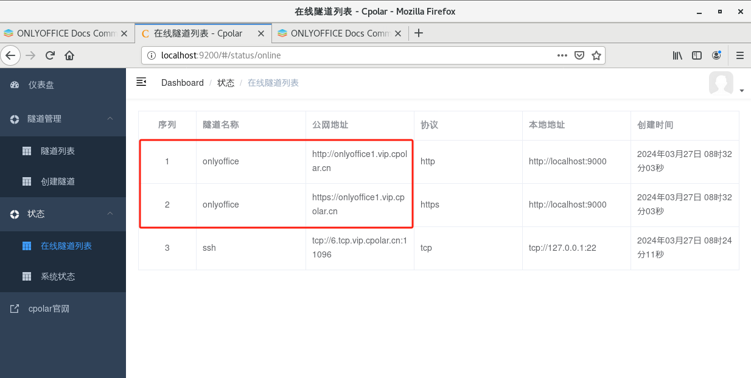The height and width of the screenshot is (378, 751).
Task: Toggle the Firefox sidebar view icon
Action: tap(697, 55)
